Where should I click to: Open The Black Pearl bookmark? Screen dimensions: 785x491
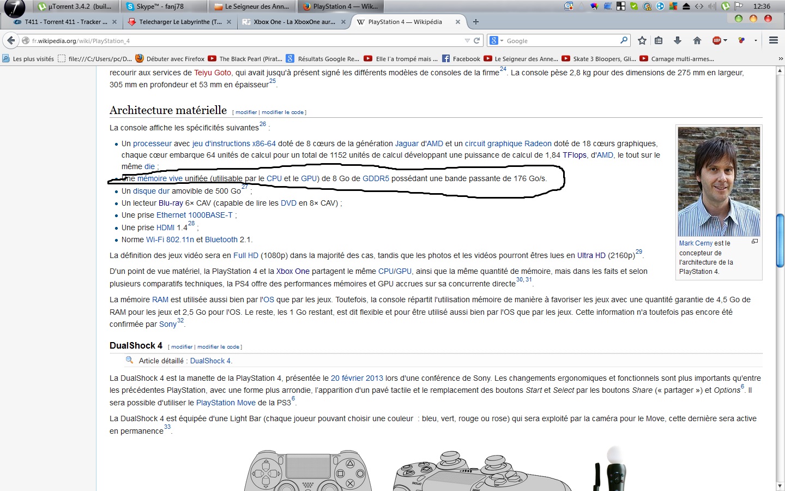click(x=246, y=59)
